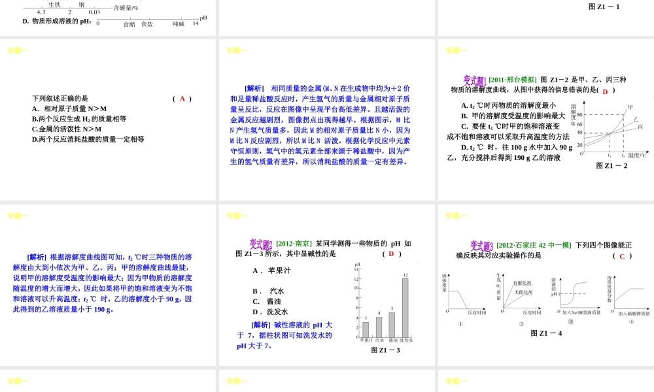This screenshot has width=654, height=392.
Task: Click the caption "图 Z1－4"
Action: (546, 333)
